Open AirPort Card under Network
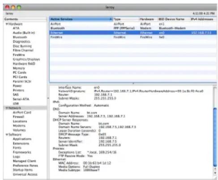This screenshot has width=218, height=180. [x=22, y=112]
